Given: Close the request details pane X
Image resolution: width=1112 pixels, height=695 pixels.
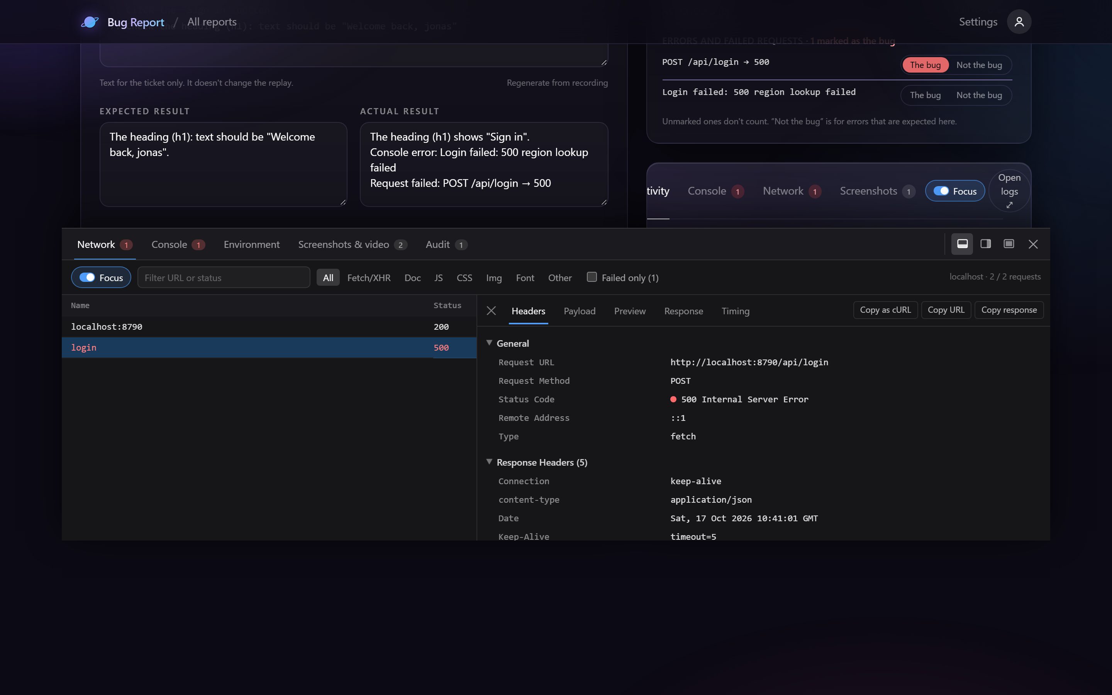Looking at the screenshot, I should [491, 311].
